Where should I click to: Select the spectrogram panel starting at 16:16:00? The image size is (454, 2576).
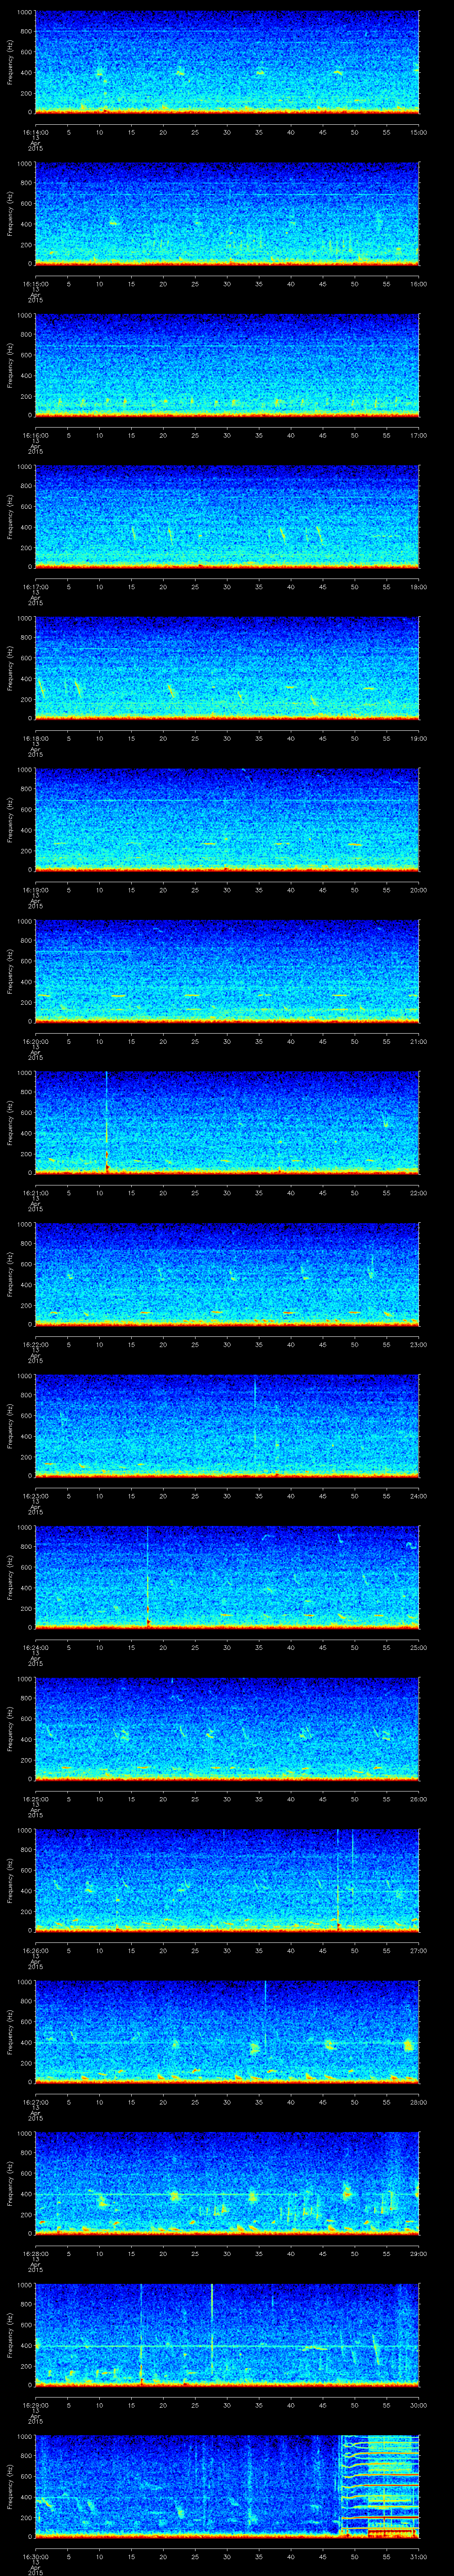(227, 365)
